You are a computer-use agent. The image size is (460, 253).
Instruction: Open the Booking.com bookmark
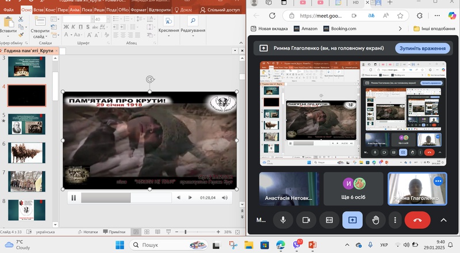point(340,29)
